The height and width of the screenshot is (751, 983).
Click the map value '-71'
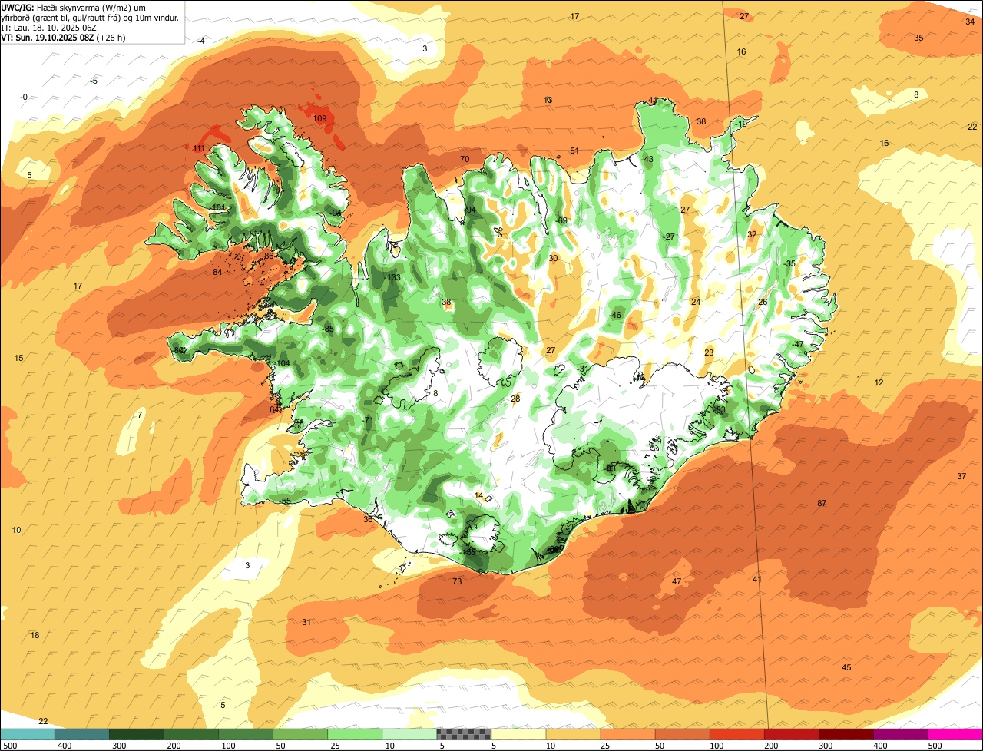[368, 421]
